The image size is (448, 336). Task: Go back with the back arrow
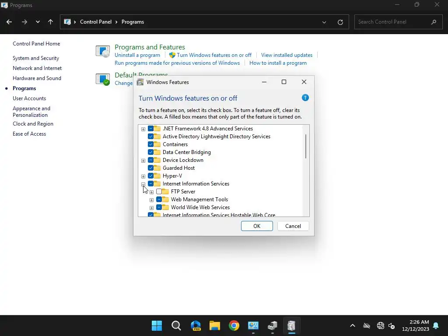[x=9, y=22]
